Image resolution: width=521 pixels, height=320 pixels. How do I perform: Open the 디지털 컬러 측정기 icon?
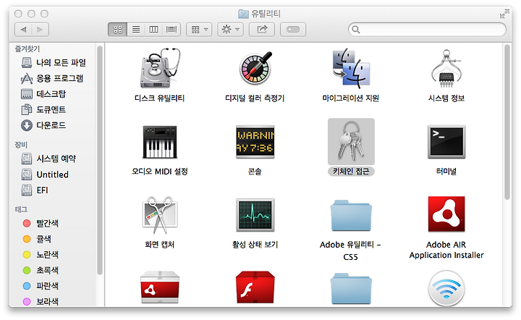tap(255, 69)
